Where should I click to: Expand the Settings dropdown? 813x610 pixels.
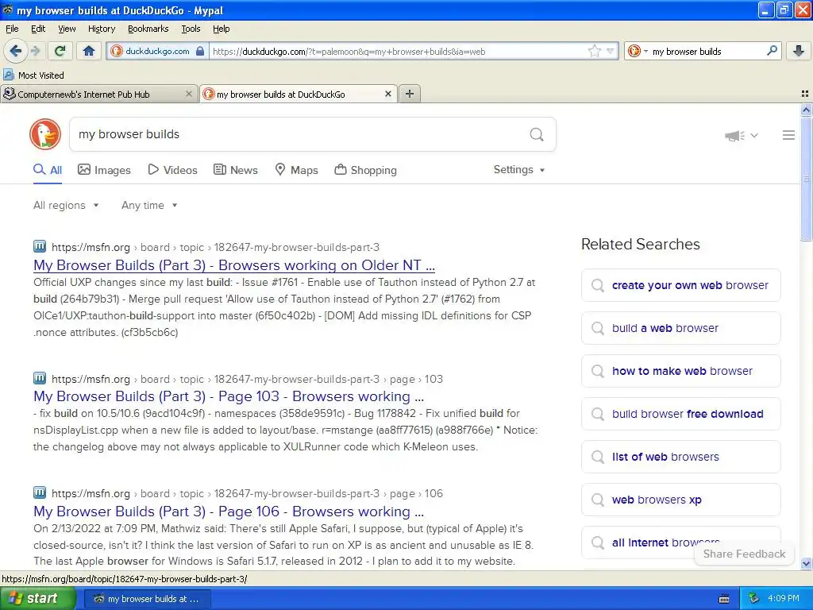point(519,170)
